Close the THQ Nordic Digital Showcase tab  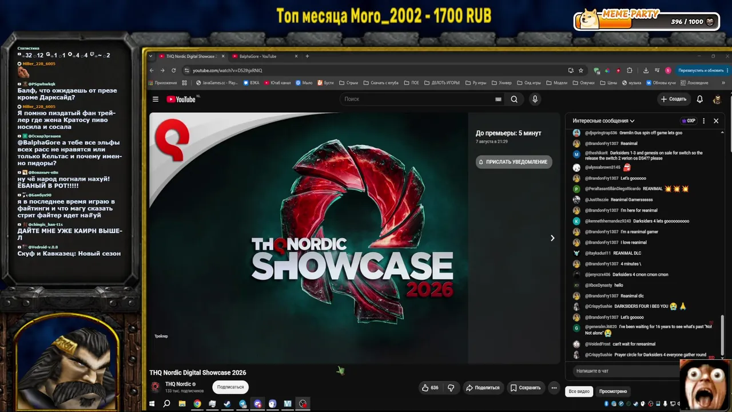pos(222,56)
